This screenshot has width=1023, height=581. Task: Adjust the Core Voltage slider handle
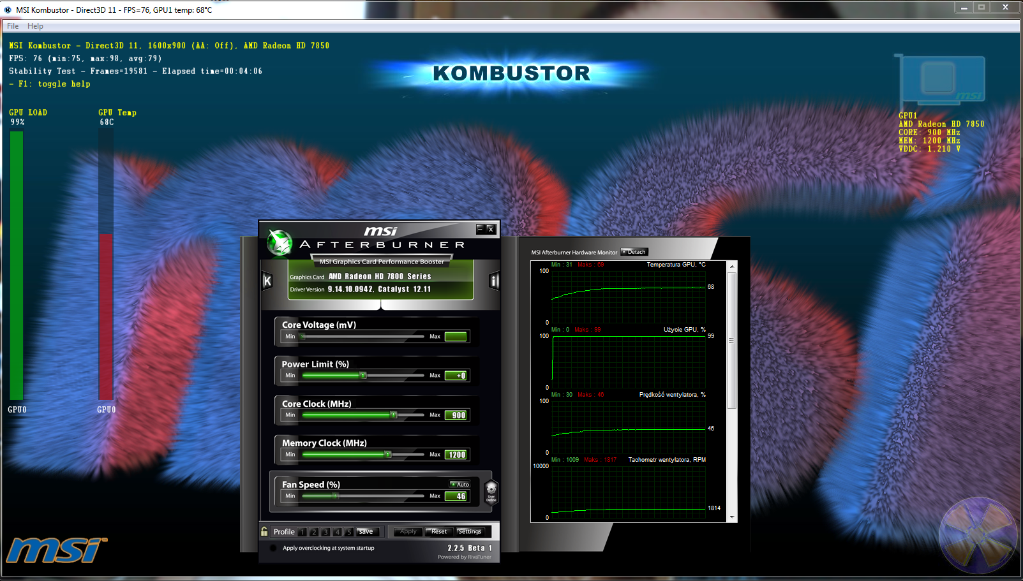pyautogui.click(x=303, y=336)
